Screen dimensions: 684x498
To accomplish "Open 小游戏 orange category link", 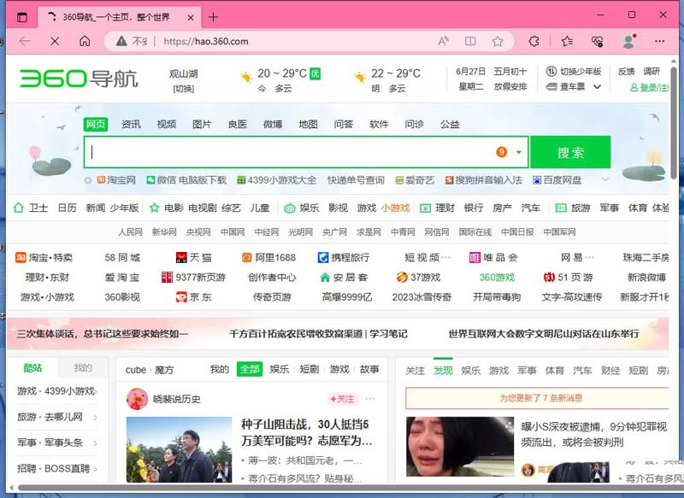I will [395, 208].
